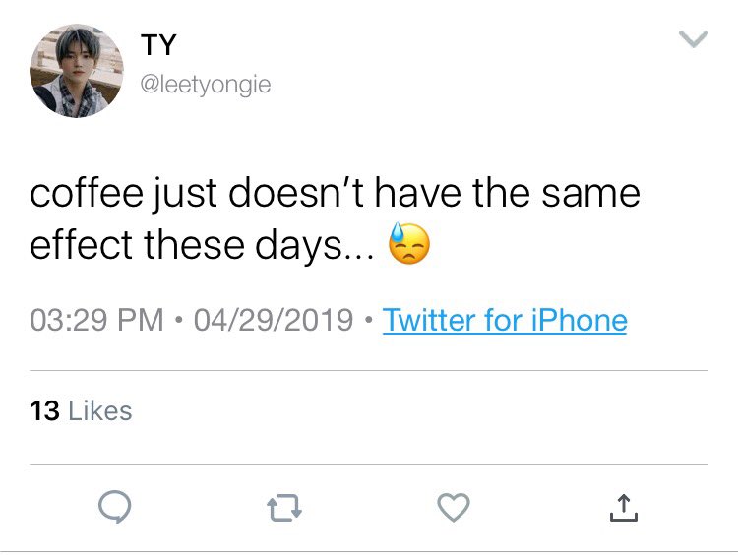Reply to the tweet using the speech bubble icon

[115, 507]
